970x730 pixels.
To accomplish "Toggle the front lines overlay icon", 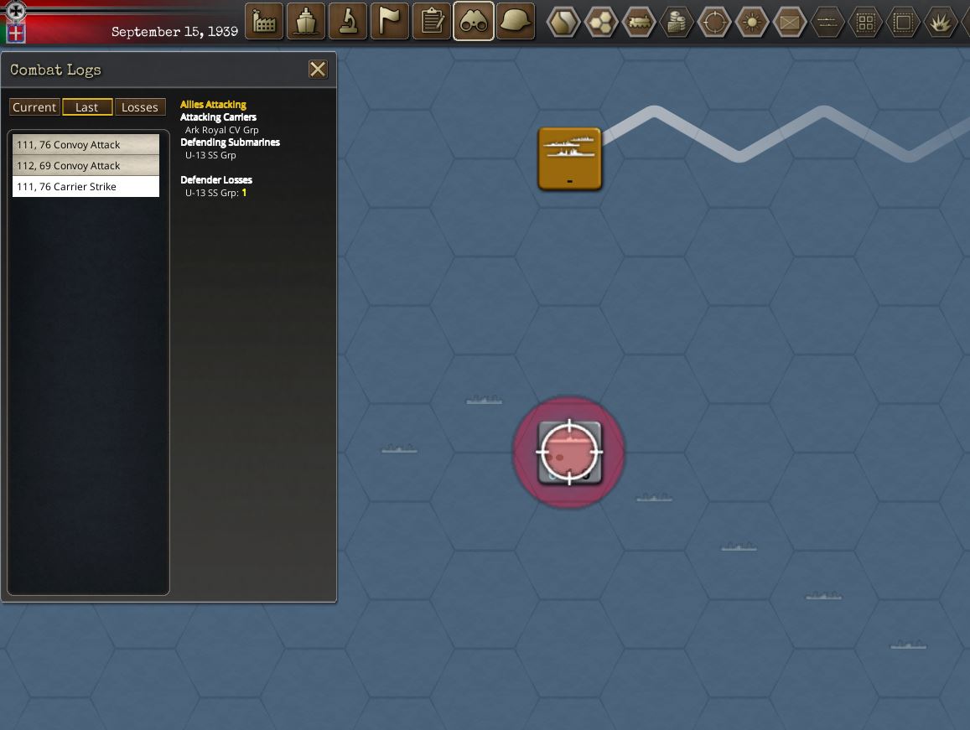I will (x=827, y=23).
